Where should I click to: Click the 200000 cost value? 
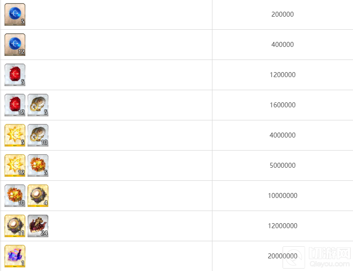coord(282,14)
